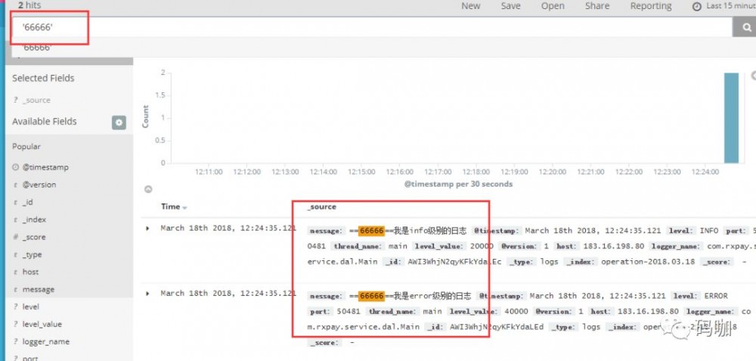Open the Share menu

(597, 6)
